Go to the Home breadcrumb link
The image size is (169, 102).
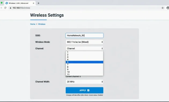[x=33, y=24]
